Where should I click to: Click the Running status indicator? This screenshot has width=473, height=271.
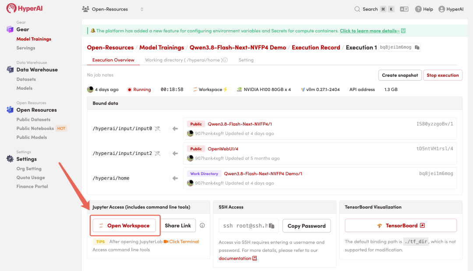(x=139, y=89)
